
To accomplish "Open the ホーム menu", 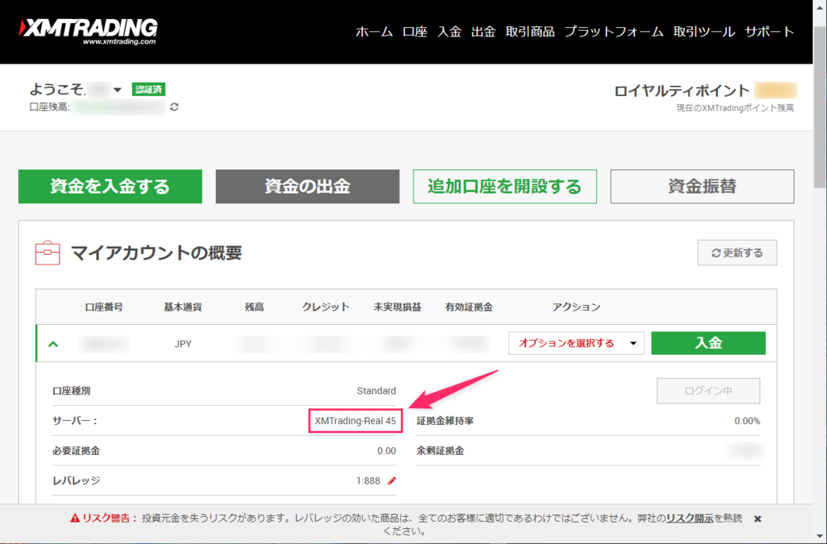I will tap(374, 31).
